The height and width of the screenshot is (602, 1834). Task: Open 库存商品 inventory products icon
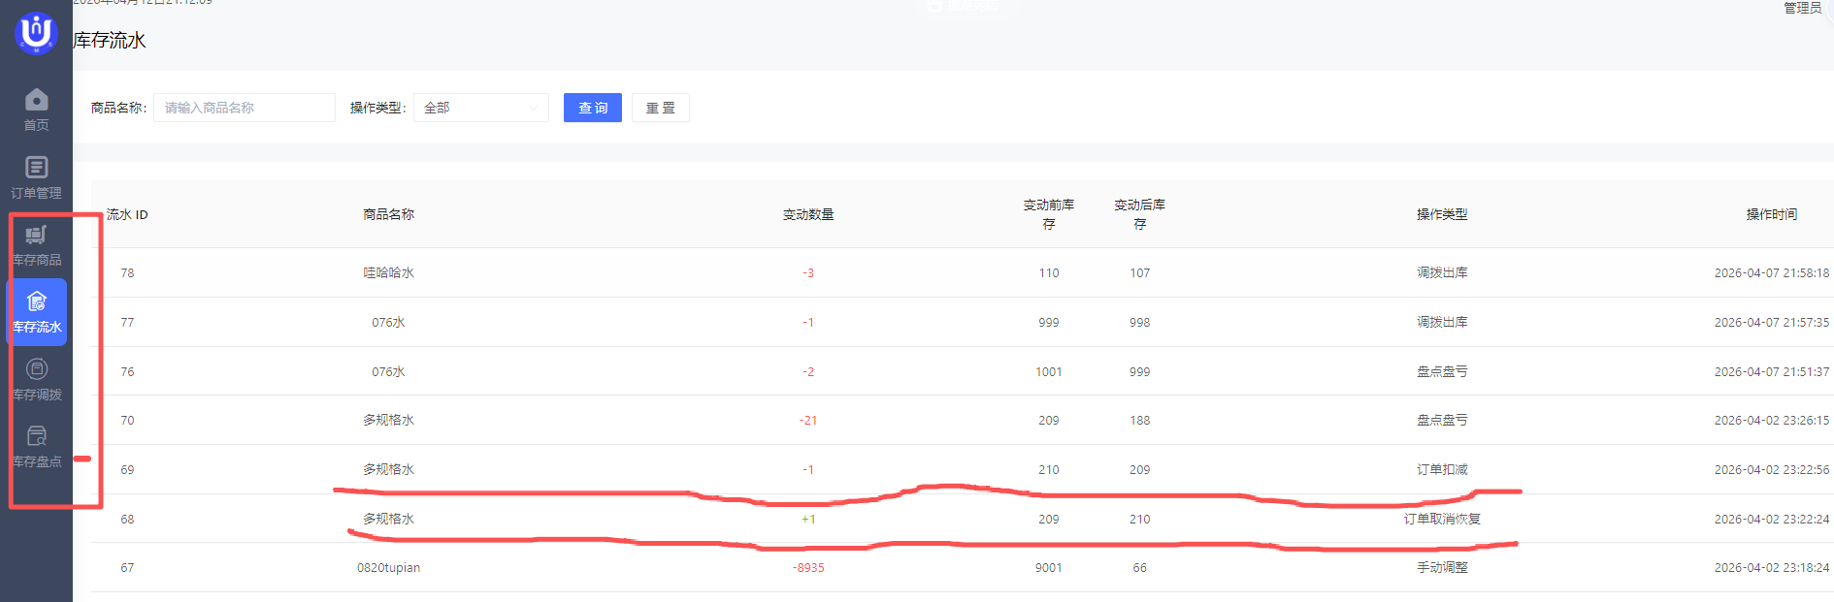[36, 235]
